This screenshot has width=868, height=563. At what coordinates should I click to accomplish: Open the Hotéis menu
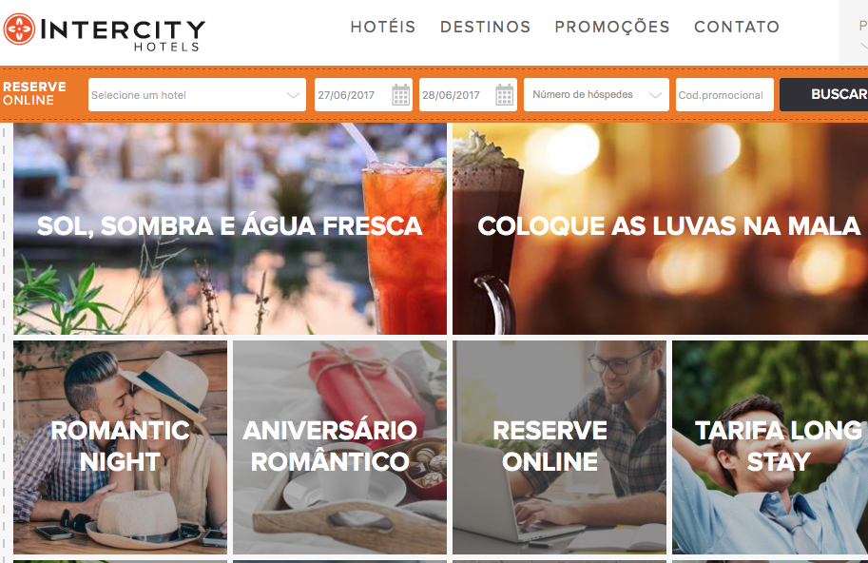point(382,27)
